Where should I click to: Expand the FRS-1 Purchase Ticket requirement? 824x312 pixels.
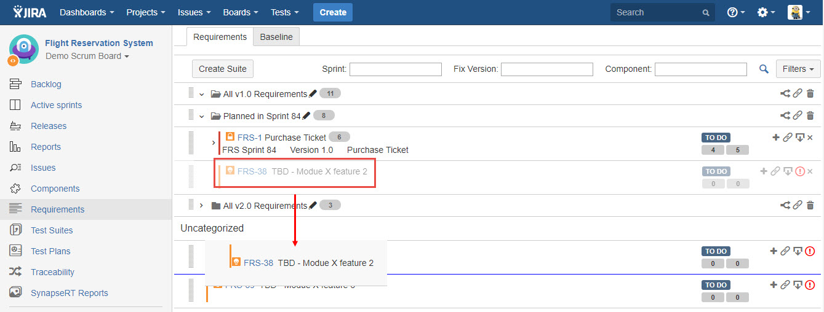point(214,142)
